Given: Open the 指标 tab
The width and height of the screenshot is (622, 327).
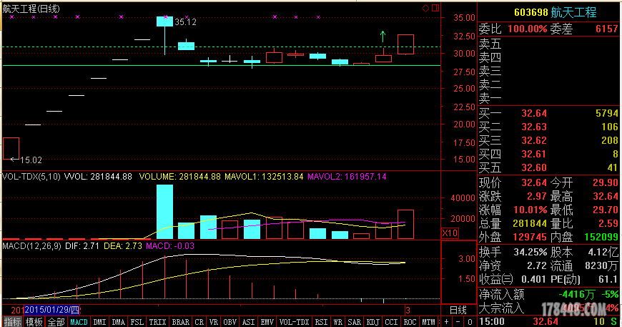Looking at the screenshot, I should (x=12, y=322).
